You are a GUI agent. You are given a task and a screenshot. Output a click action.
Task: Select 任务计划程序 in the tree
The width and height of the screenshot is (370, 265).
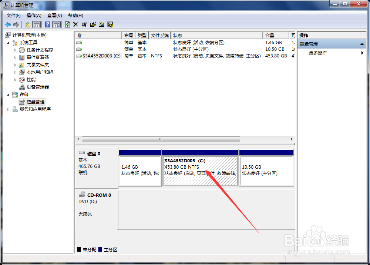click(40, 50)
